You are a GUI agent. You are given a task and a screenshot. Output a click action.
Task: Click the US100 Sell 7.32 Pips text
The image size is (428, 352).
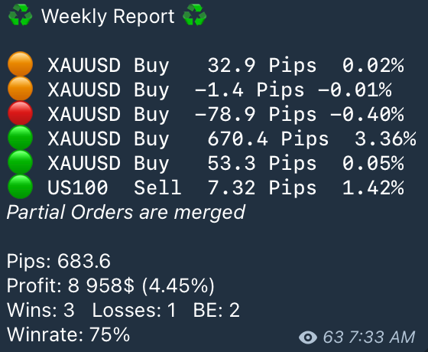coord(182,188)
